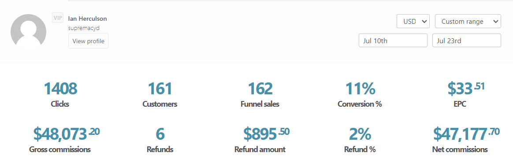Click the Net commissions label

460,149
